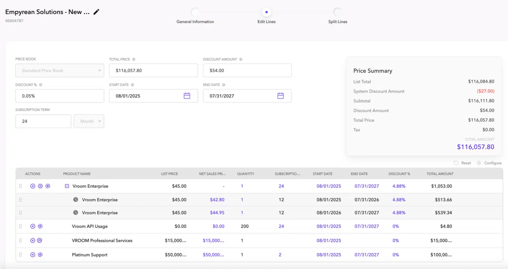
Task: Click the Total Price input field
Action: pos(153,70)
